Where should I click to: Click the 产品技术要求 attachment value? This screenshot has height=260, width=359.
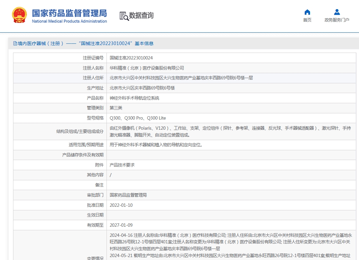click(122, 165)
